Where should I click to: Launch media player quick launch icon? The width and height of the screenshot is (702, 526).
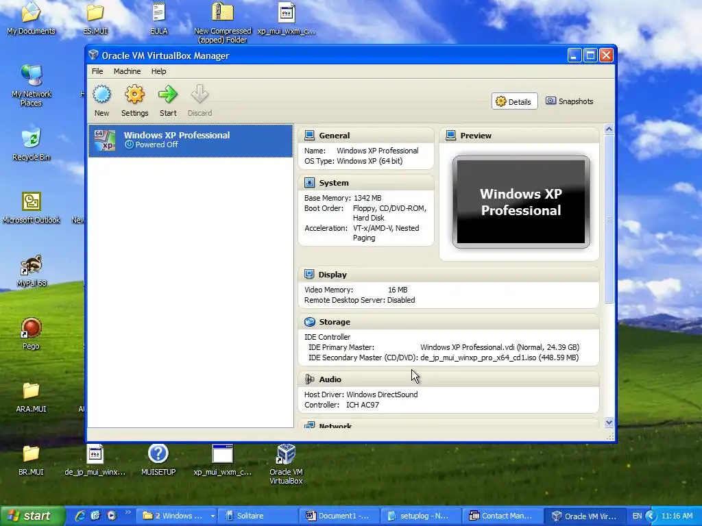pyautogui.click(x=112, y=516)
